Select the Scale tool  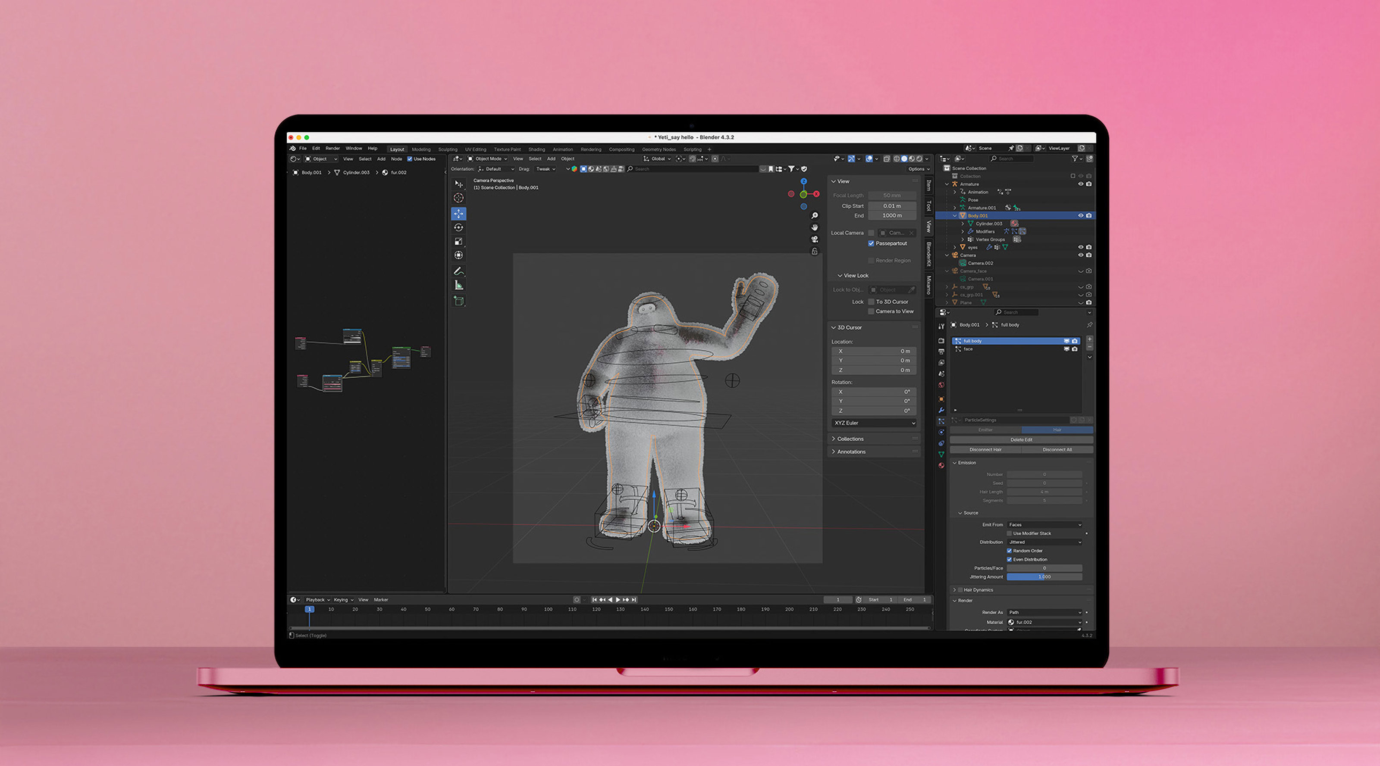(x=458, y=241)
